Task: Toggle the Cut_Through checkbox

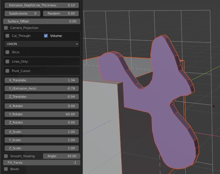Action: pyautogui.click(x=7, y=36)
